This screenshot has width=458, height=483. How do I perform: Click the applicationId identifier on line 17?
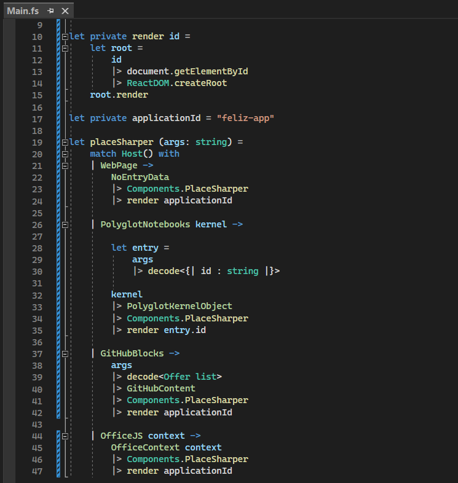167,118
